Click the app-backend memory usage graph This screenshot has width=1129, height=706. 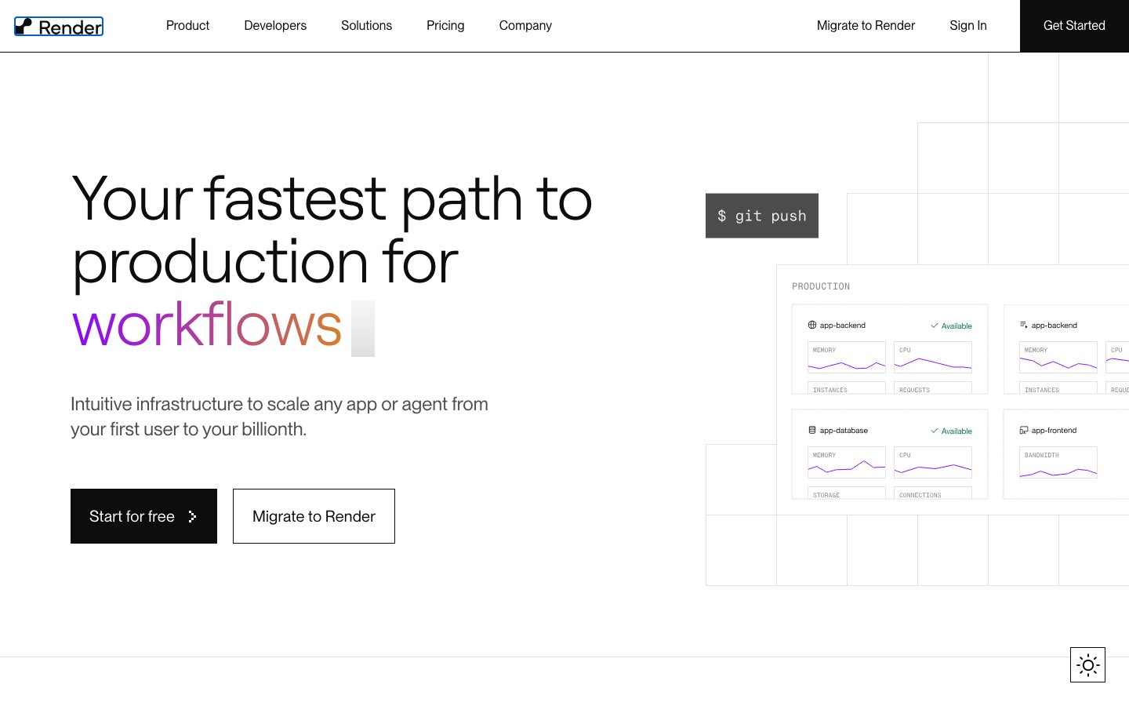click(x=847, y=357)
